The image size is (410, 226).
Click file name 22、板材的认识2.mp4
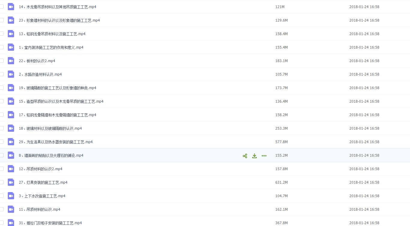point(37,61)
